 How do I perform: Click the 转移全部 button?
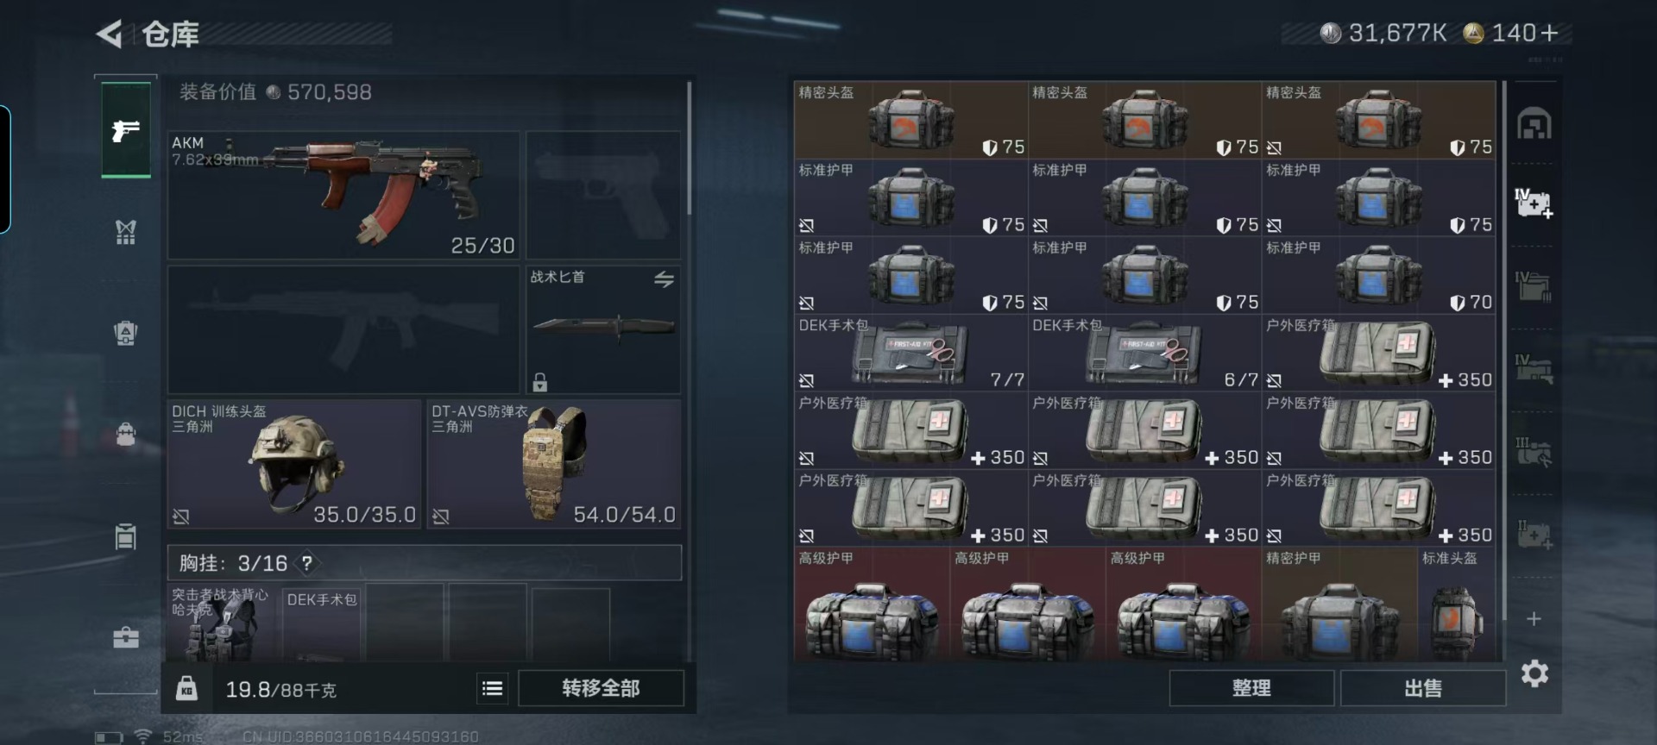[601, 688]
